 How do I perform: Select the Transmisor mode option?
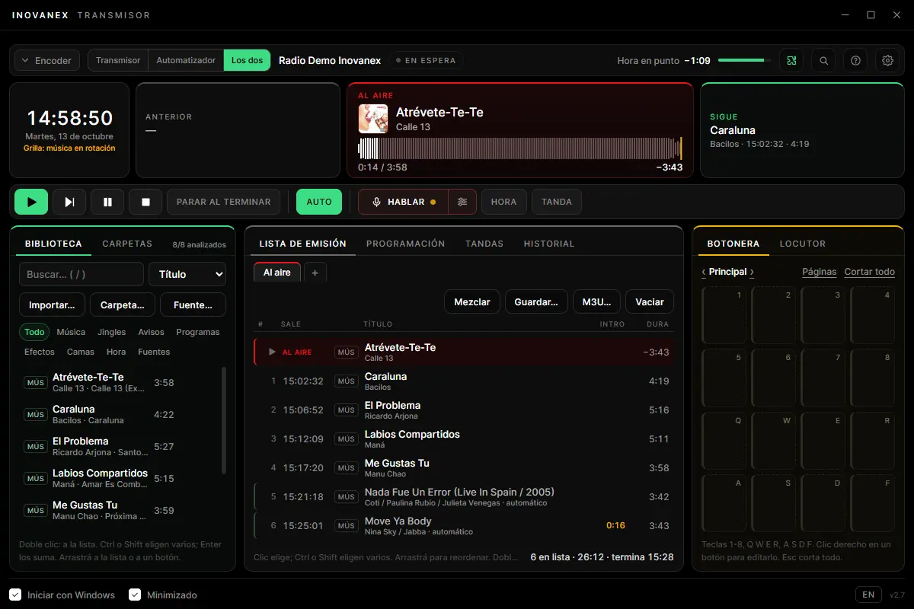tap(118, 60)
